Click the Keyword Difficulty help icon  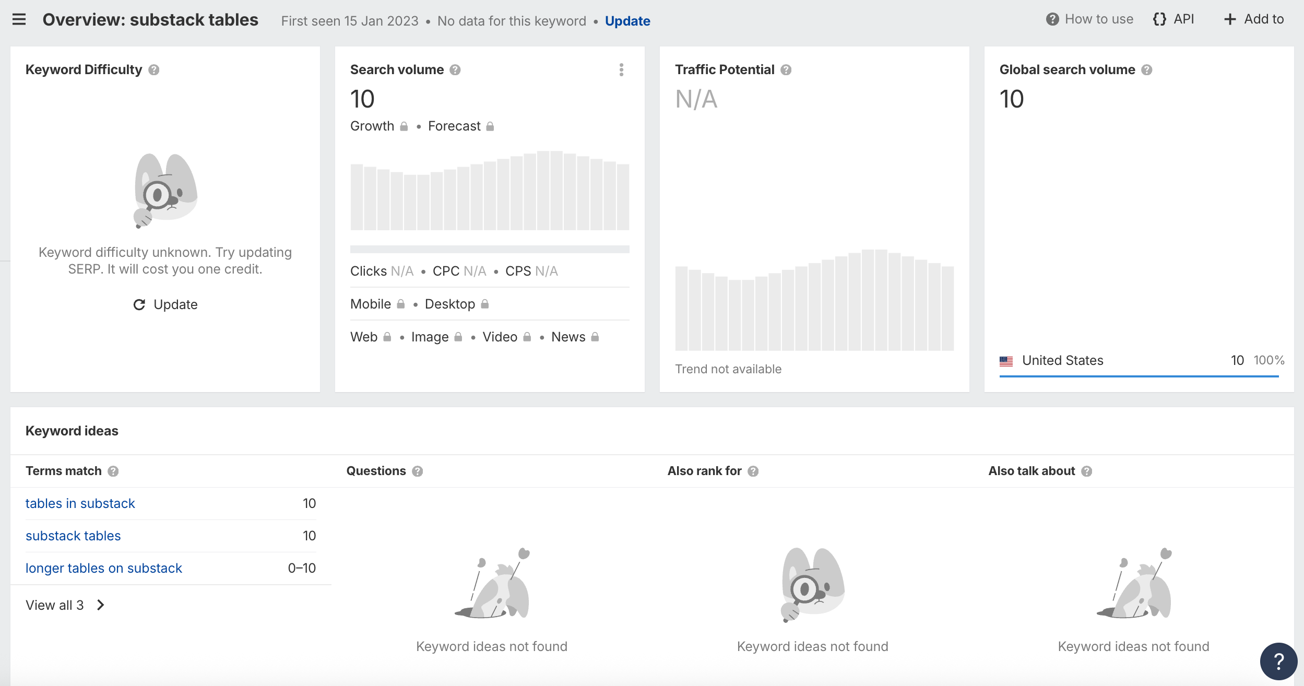pos(153,70)
